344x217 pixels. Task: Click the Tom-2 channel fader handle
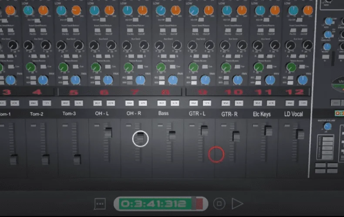point(46,159)
